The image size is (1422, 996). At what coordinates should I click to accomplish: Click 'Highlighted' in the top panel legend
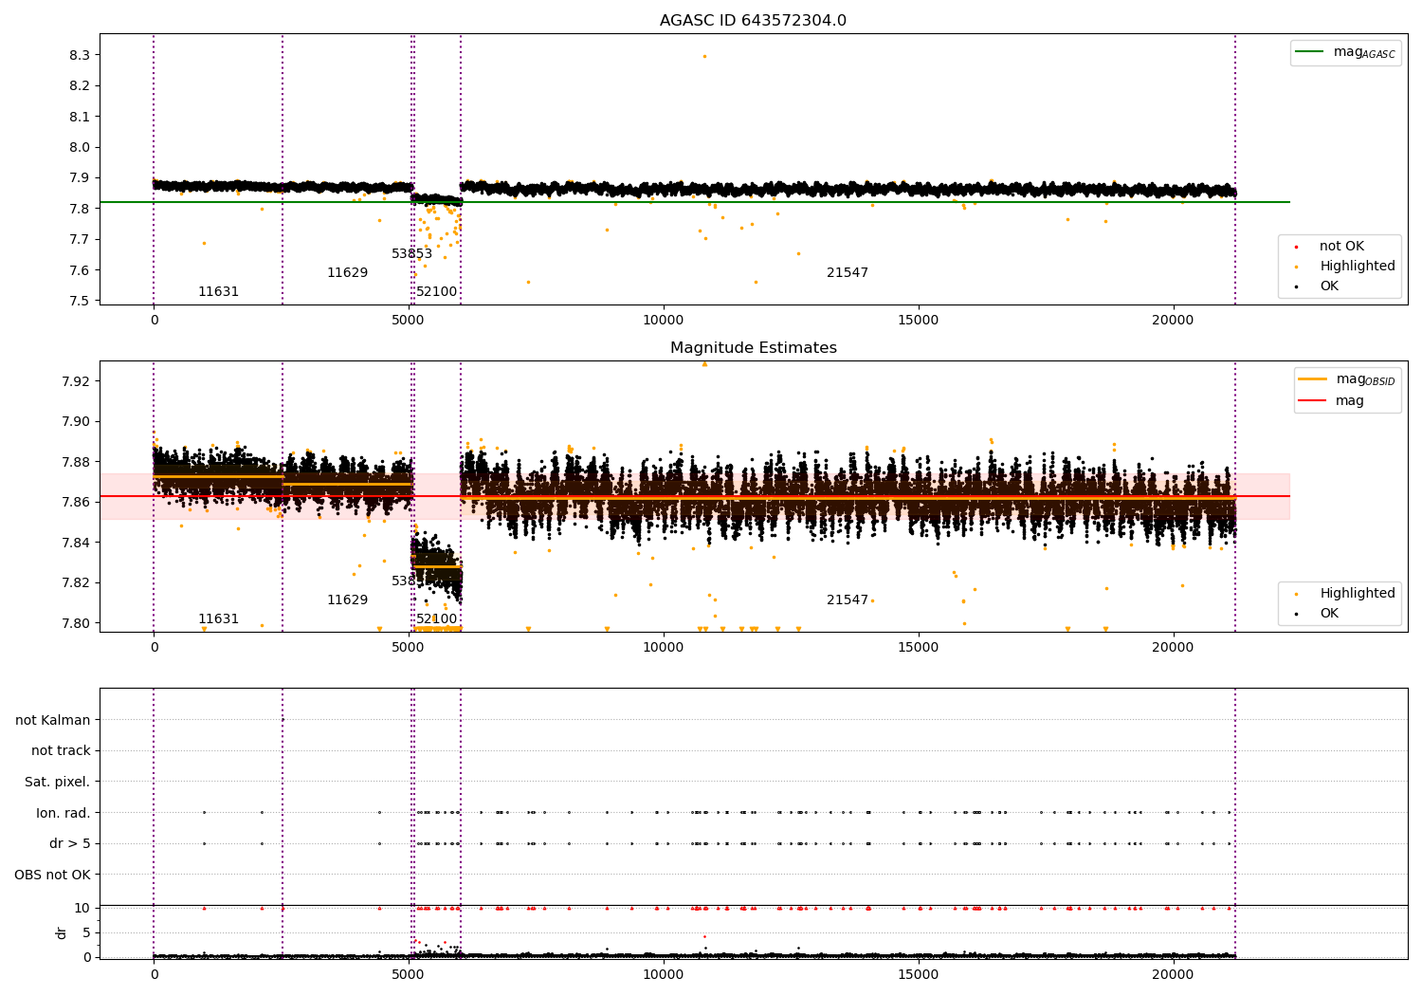(x=1357, y=267)
